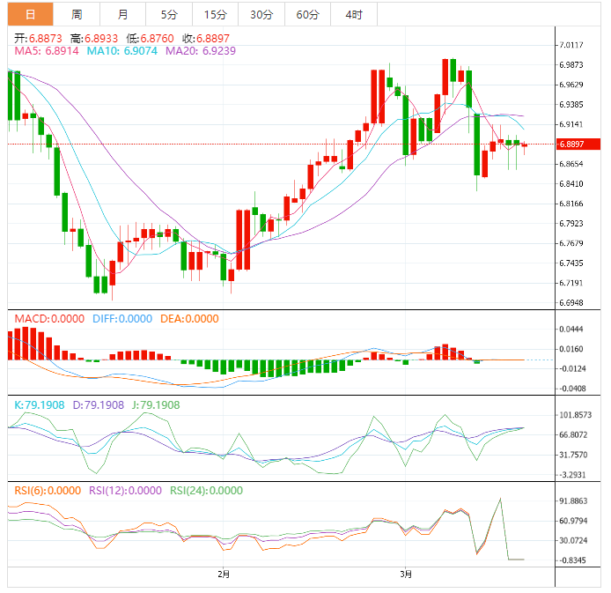Switch to the 周 weekly tab
The image size is (611, 593).
click(77, 14)
